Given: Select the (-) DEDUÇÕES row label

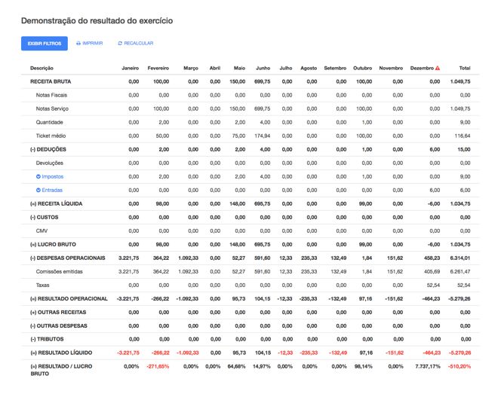Looking at the screenshot, I should click(51, 149).
